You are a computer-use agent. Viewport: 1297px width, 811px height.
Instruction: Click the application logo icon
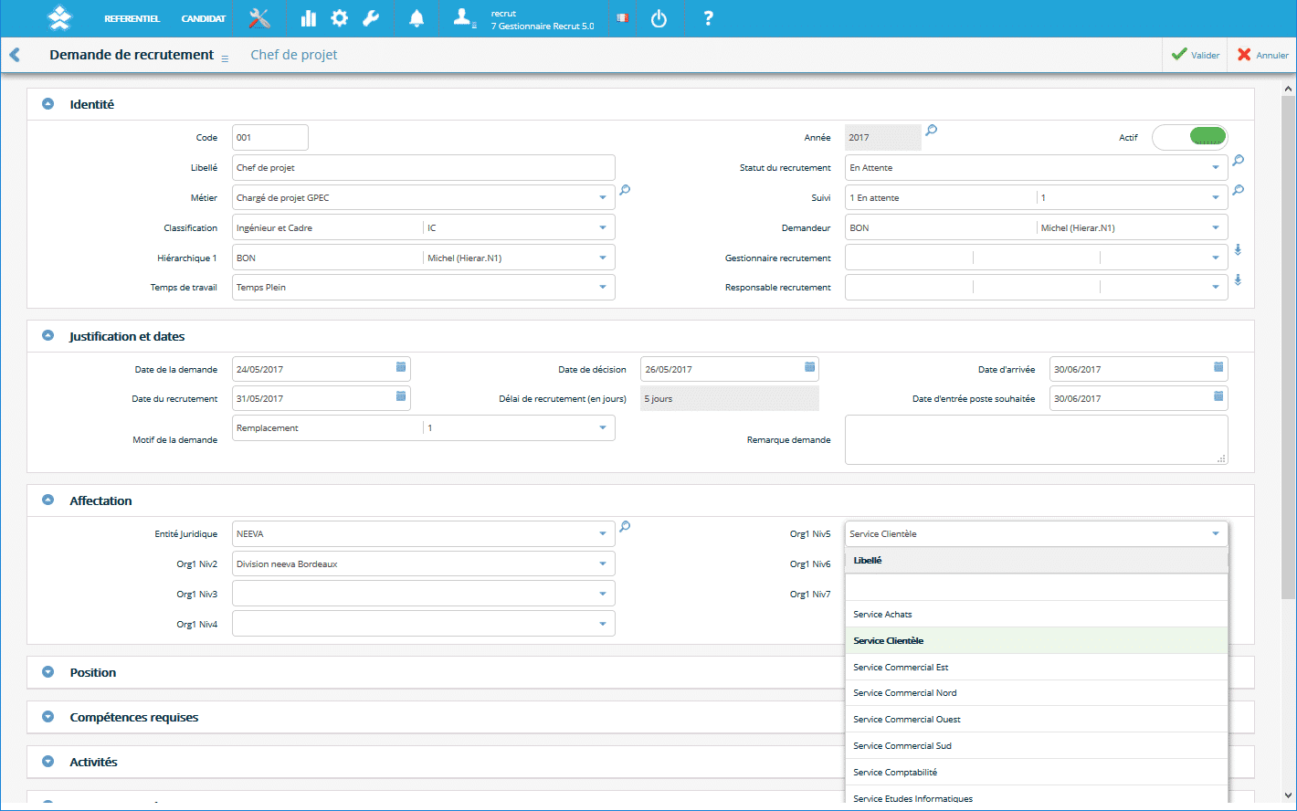pos(59,17)
